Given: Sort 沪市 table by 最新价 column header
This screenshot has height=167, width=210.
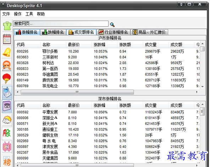Looking at the screenshot, I should [x=79, y=45].
